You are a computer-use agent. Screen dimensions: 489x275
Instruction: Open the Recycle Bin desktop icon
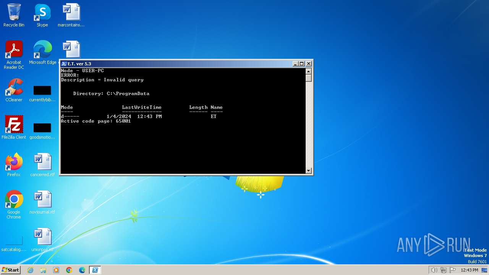[x=14, y=15]
